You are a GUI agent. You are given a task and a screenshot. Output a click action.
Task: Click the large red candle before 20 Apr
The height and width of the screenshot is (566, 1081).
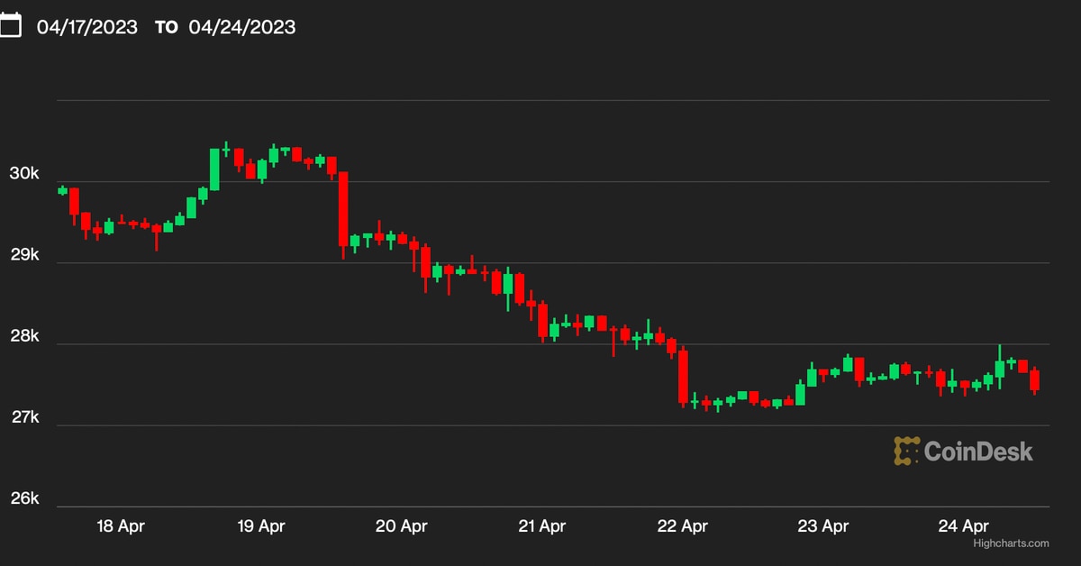point(343,208)
